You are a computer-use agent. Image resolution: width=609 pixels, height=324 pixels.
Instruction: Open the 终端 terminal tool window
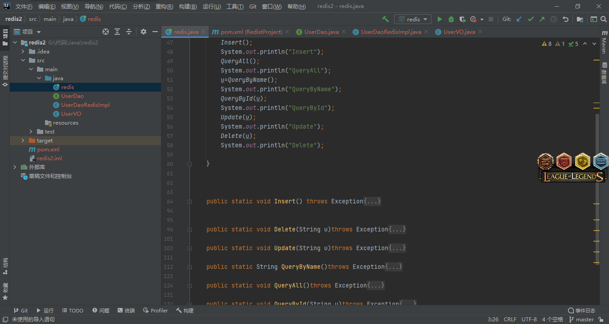(126, 311)
